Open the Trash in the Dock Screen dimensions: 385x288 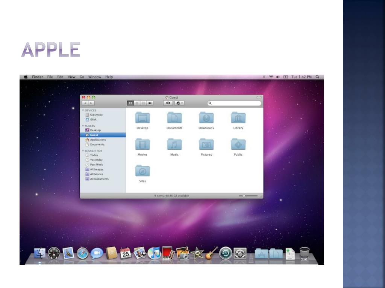point(305,253)
